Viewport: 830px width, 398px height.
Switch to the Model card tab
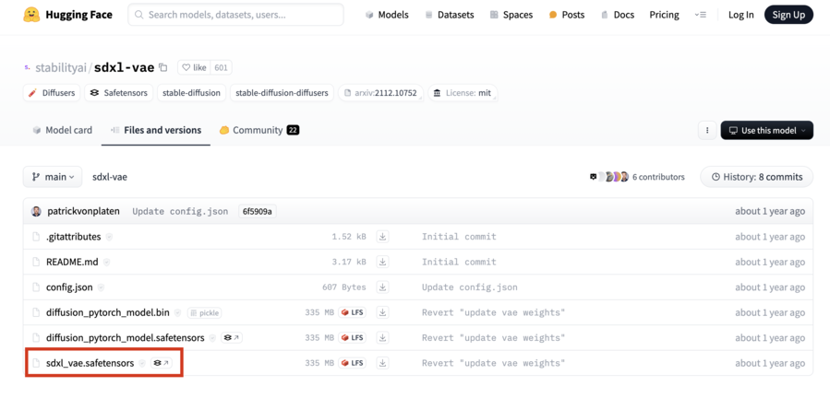coord(63,130)
